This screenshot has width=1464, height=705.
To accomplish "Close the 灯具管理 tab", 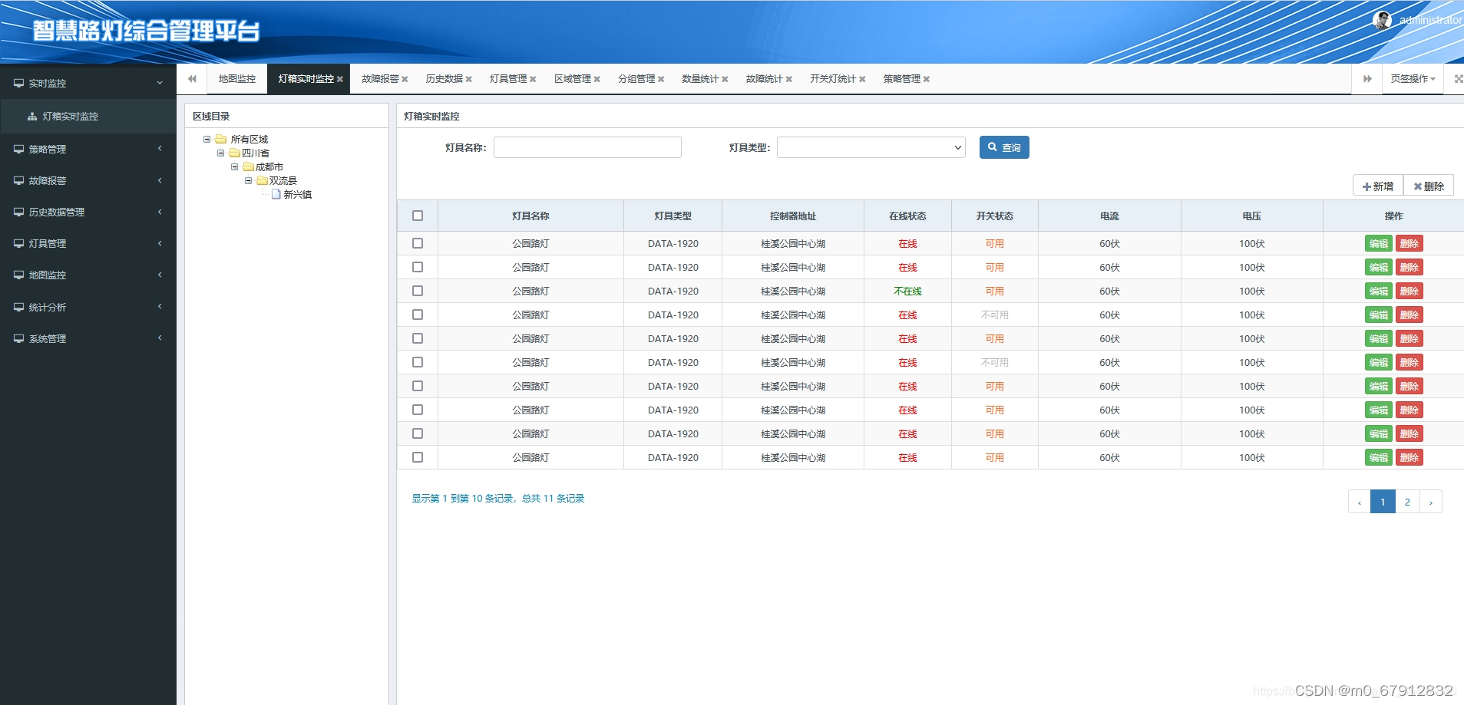I will [533, 79].
